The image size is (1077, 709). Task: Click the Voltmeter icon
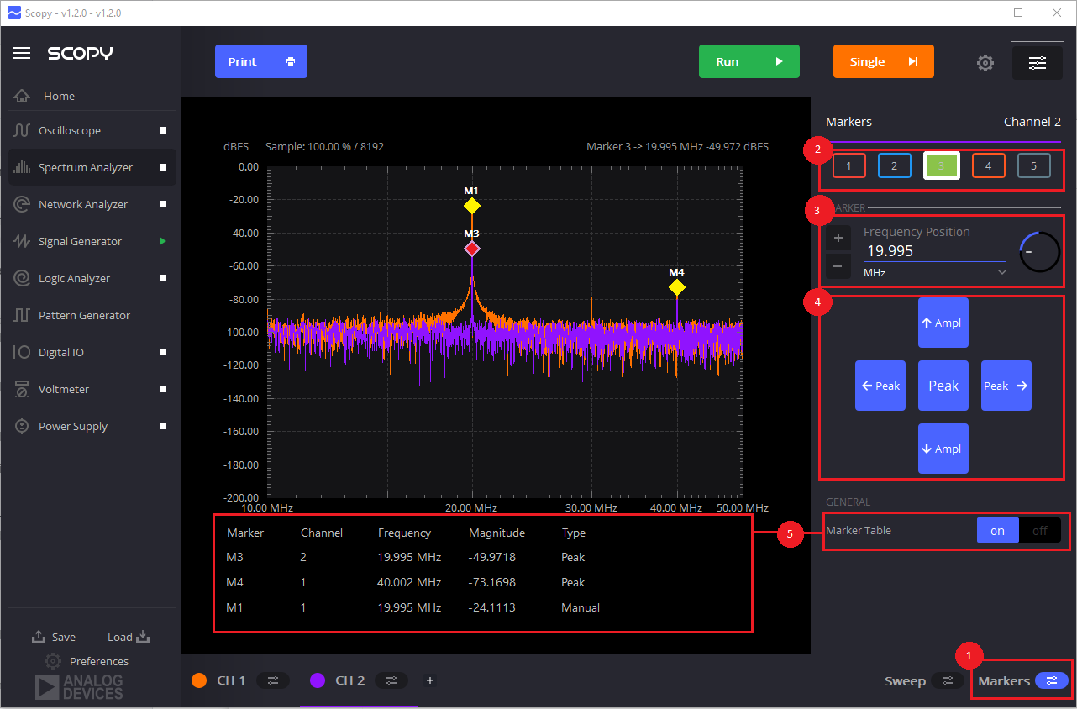[x=22, y=389]
